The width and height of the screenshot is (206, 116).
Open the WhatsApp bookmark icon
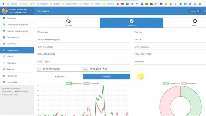181,4
